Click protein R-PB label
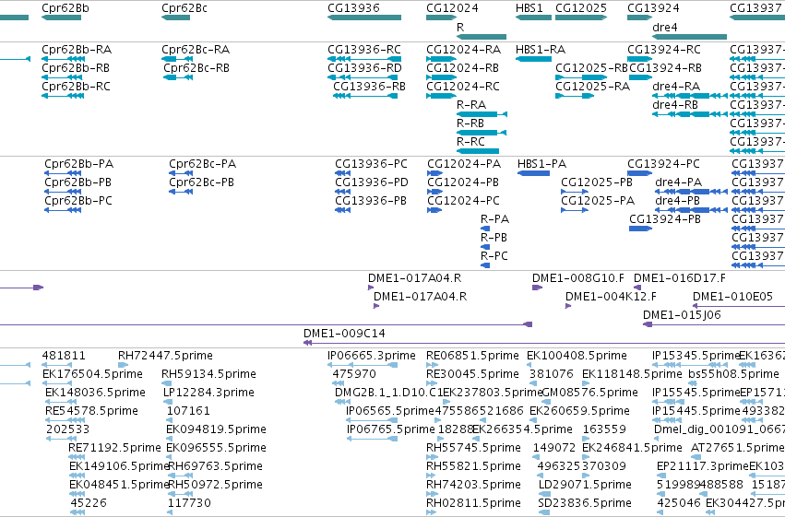Viewport: 785px width, 517px height. pyautogui.click(x=494, y=238)
